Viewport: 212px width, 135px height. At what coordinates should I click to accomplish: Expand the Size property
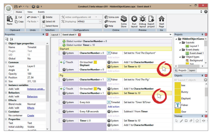(6, 81)
